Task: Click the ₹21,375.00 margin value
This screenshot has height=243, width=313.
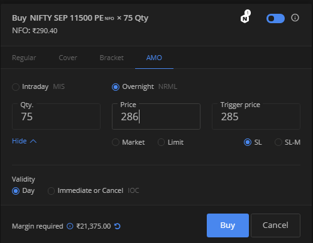Action: (x=94, y=226)
